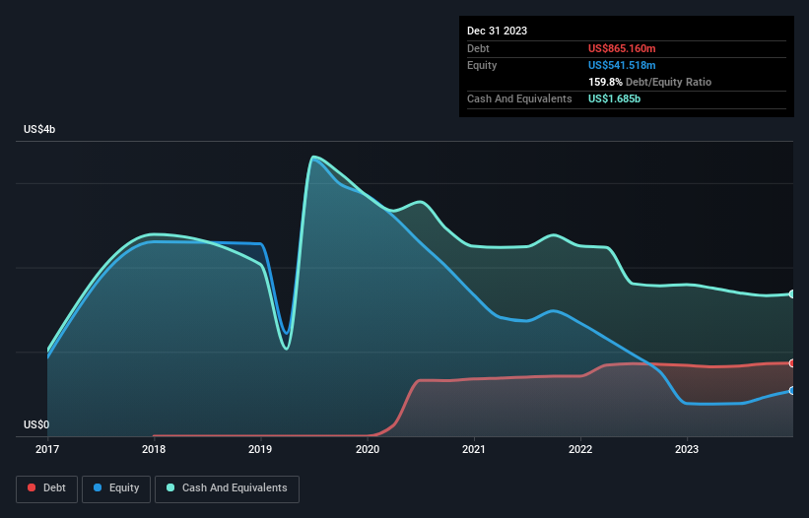The width and height of the screenshot is (809, 518).
Task: Click the US$0 y-axis label
Action: [36, 424]
